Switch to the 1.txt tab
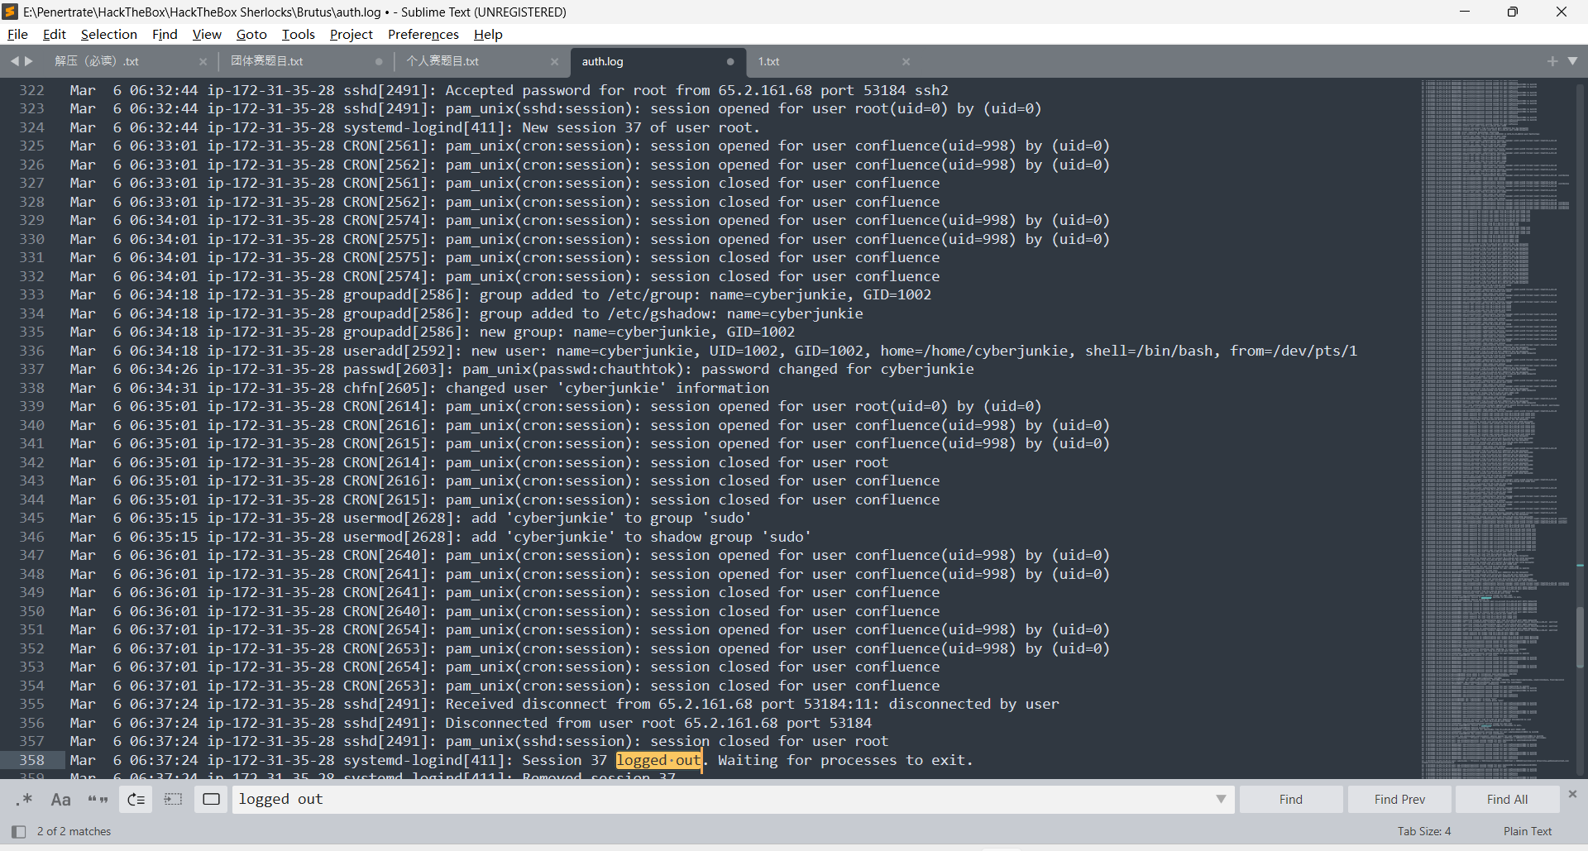This screenshot has height=851, width=1588. (x=769, y=61)
